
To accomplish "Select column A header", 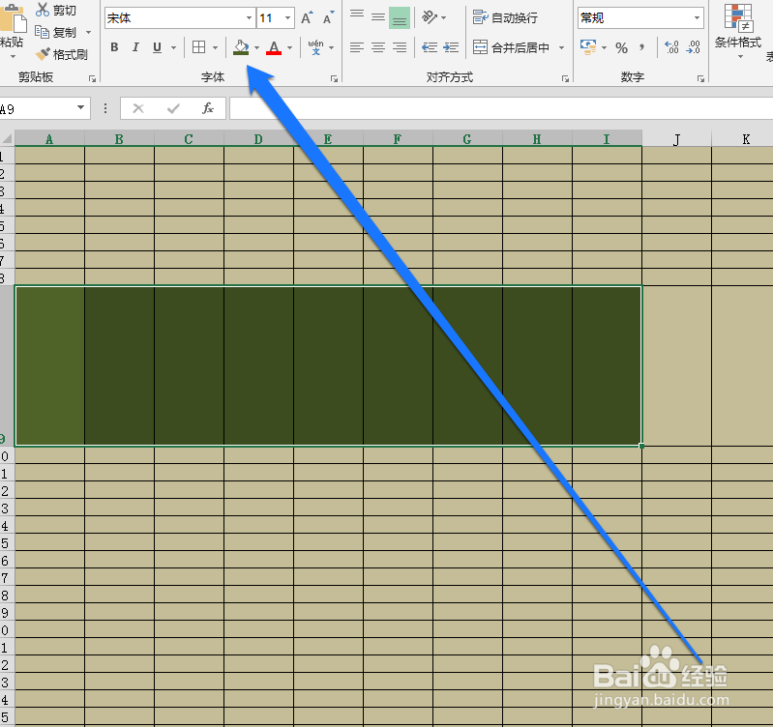I will (49, 139).
